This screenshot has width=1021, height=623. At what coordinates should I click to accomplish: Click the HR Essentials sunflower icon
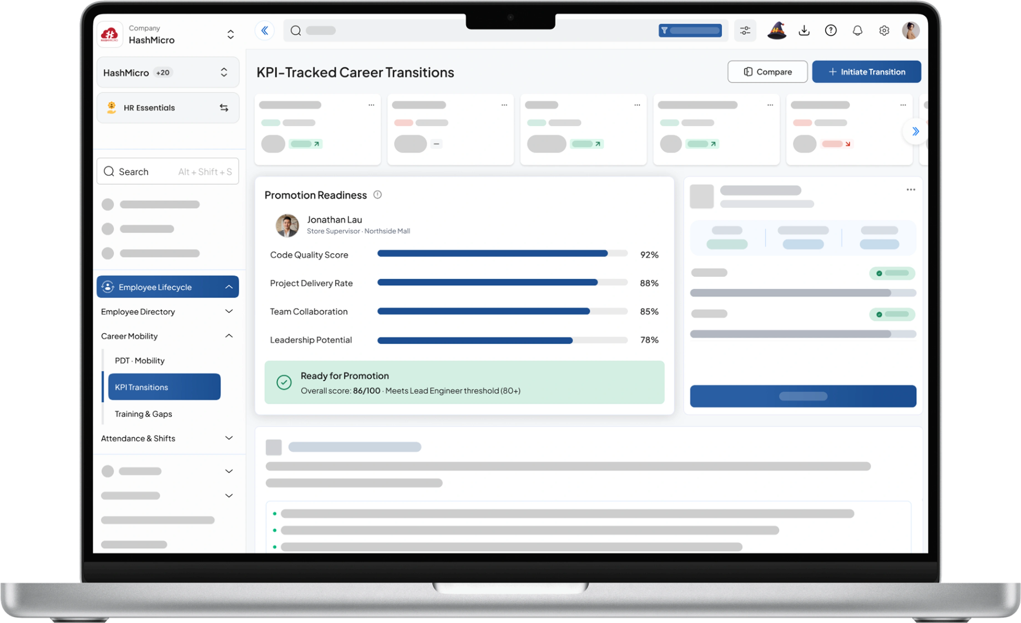[x=111, y=108]
